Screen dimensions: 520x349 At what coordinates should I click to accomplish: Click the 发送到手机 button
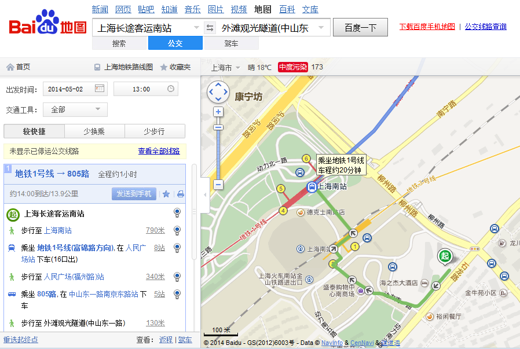(134, 194)
